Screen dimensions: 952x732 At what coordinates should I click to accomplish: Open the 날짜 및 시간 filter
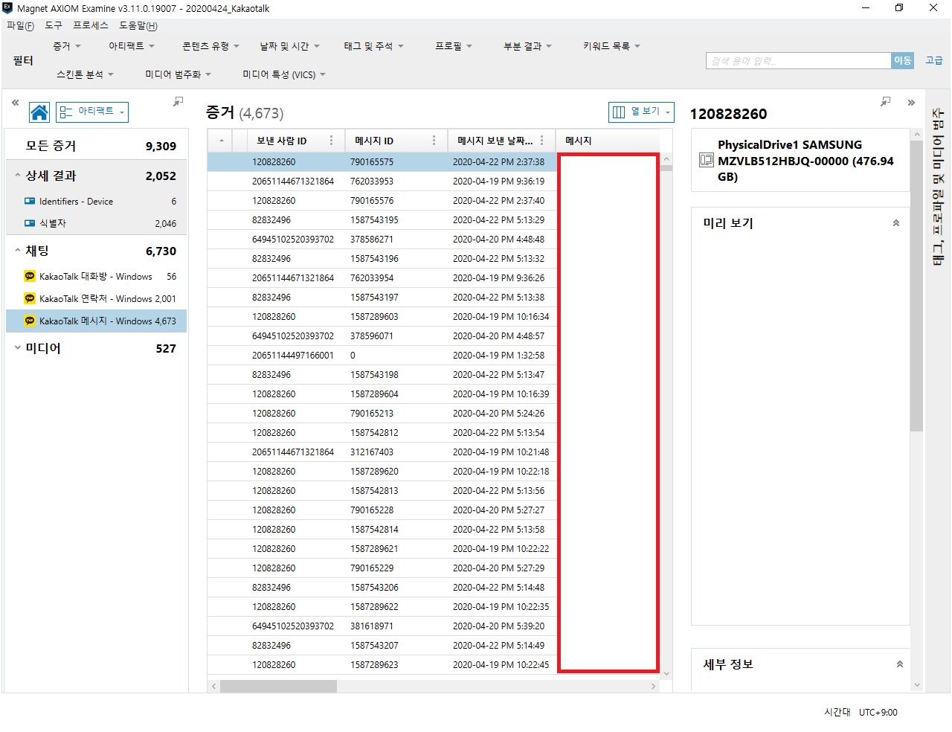click(x=289, y=46)
